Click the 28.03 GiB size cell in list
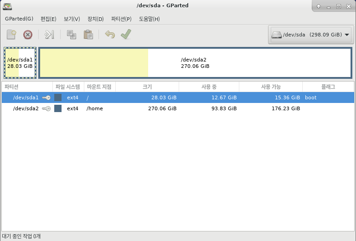356x241 pixels. click(x=164, y=97)
